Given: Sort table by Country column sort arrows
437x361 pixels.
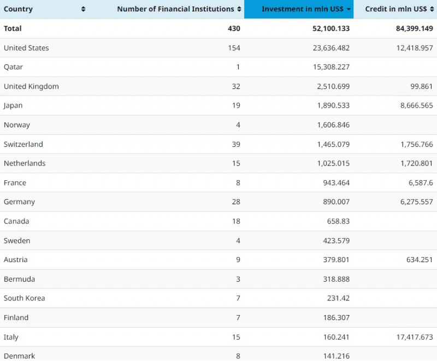Looking at the screenshot, I should (x=83, y=9).
